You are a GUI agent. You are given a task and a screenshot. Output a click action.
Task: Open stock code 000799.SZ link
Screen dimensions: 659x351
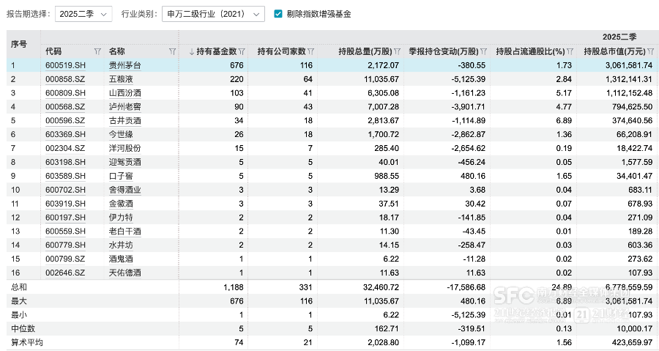(x=65, y=259)
